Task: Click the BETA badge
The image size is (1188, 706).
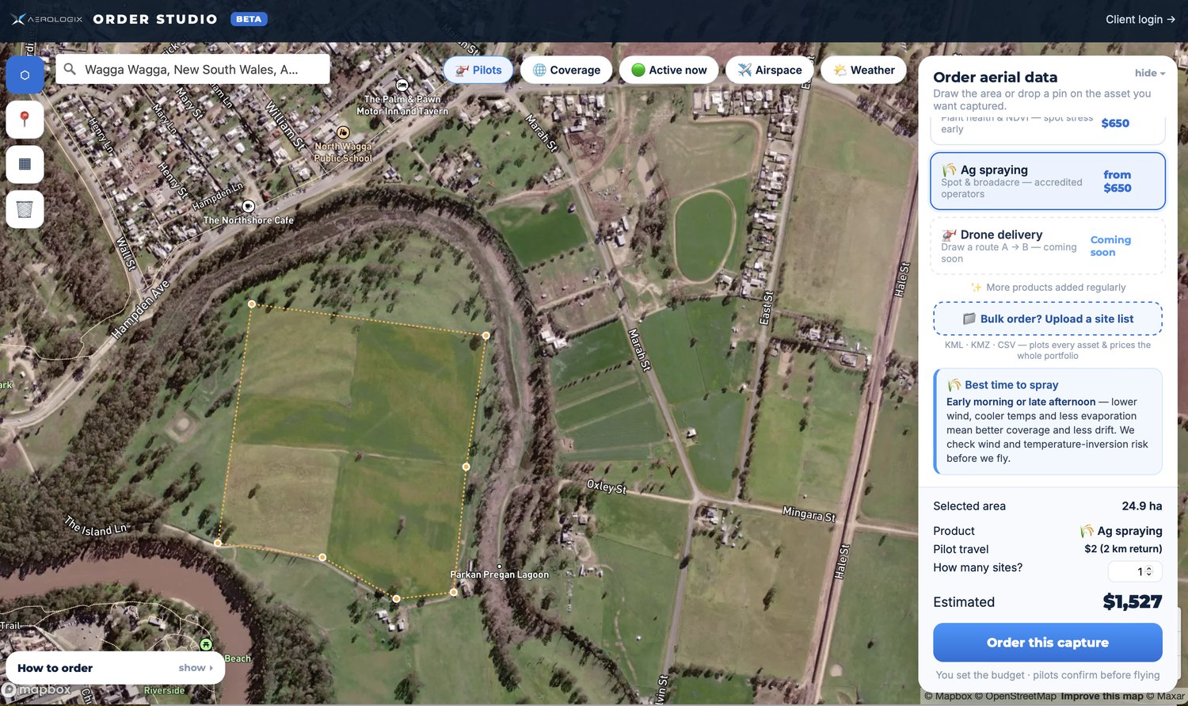Action: coord(249,19)
